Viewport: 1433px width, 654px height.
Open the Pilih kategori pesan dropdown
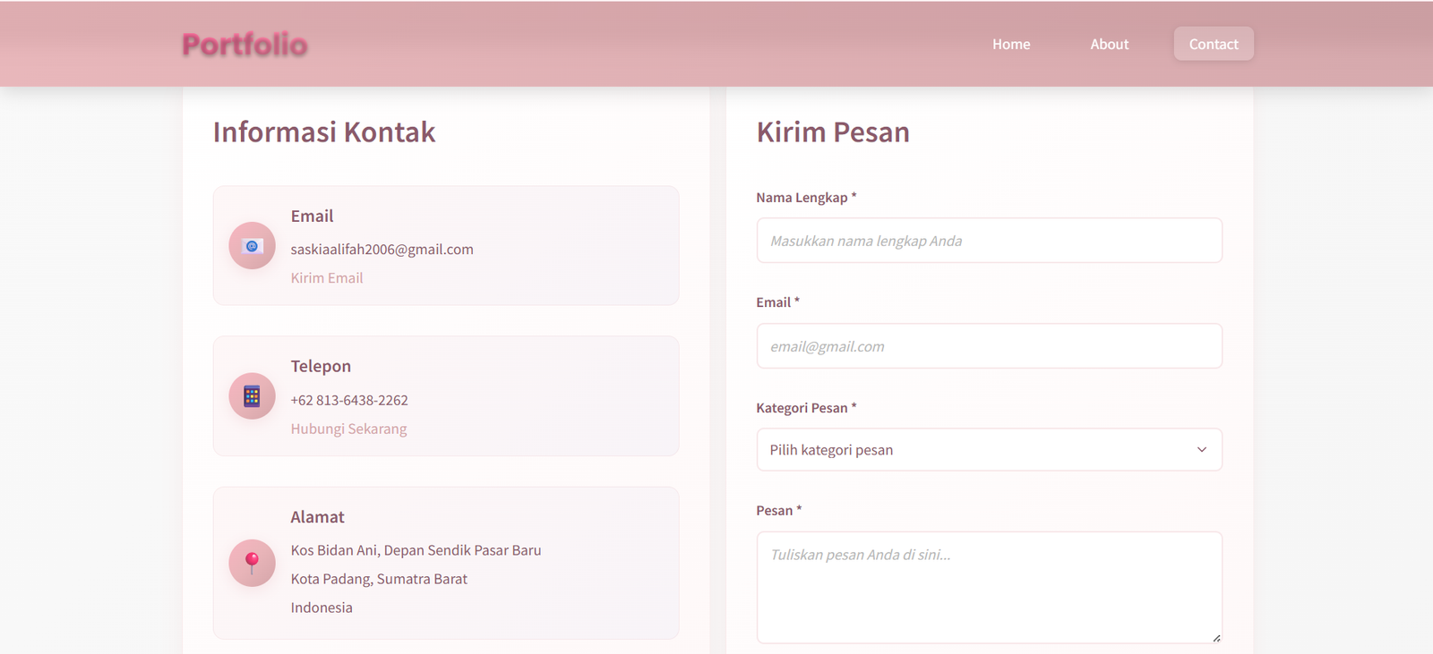pos(989,450)
